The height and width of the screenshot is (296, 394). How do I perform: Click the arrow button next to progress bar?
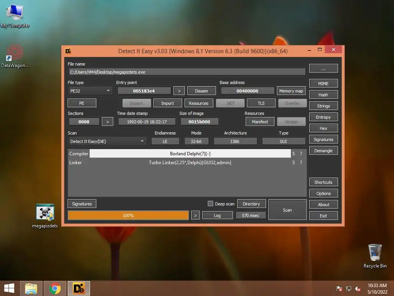[x=195, y=215]
